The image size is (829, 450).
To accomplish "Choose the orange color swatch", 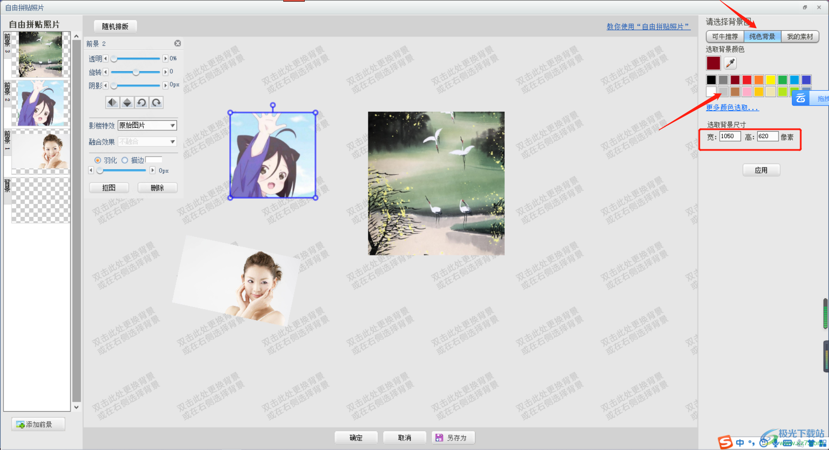I will 759,80.
